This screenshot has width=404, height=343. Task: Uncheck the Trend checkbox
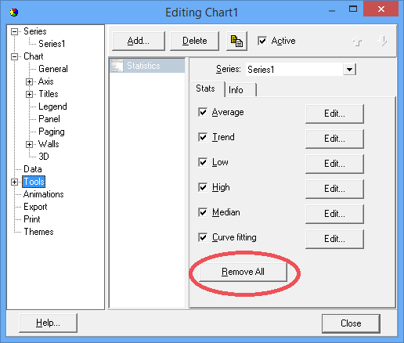coord(203,137)
